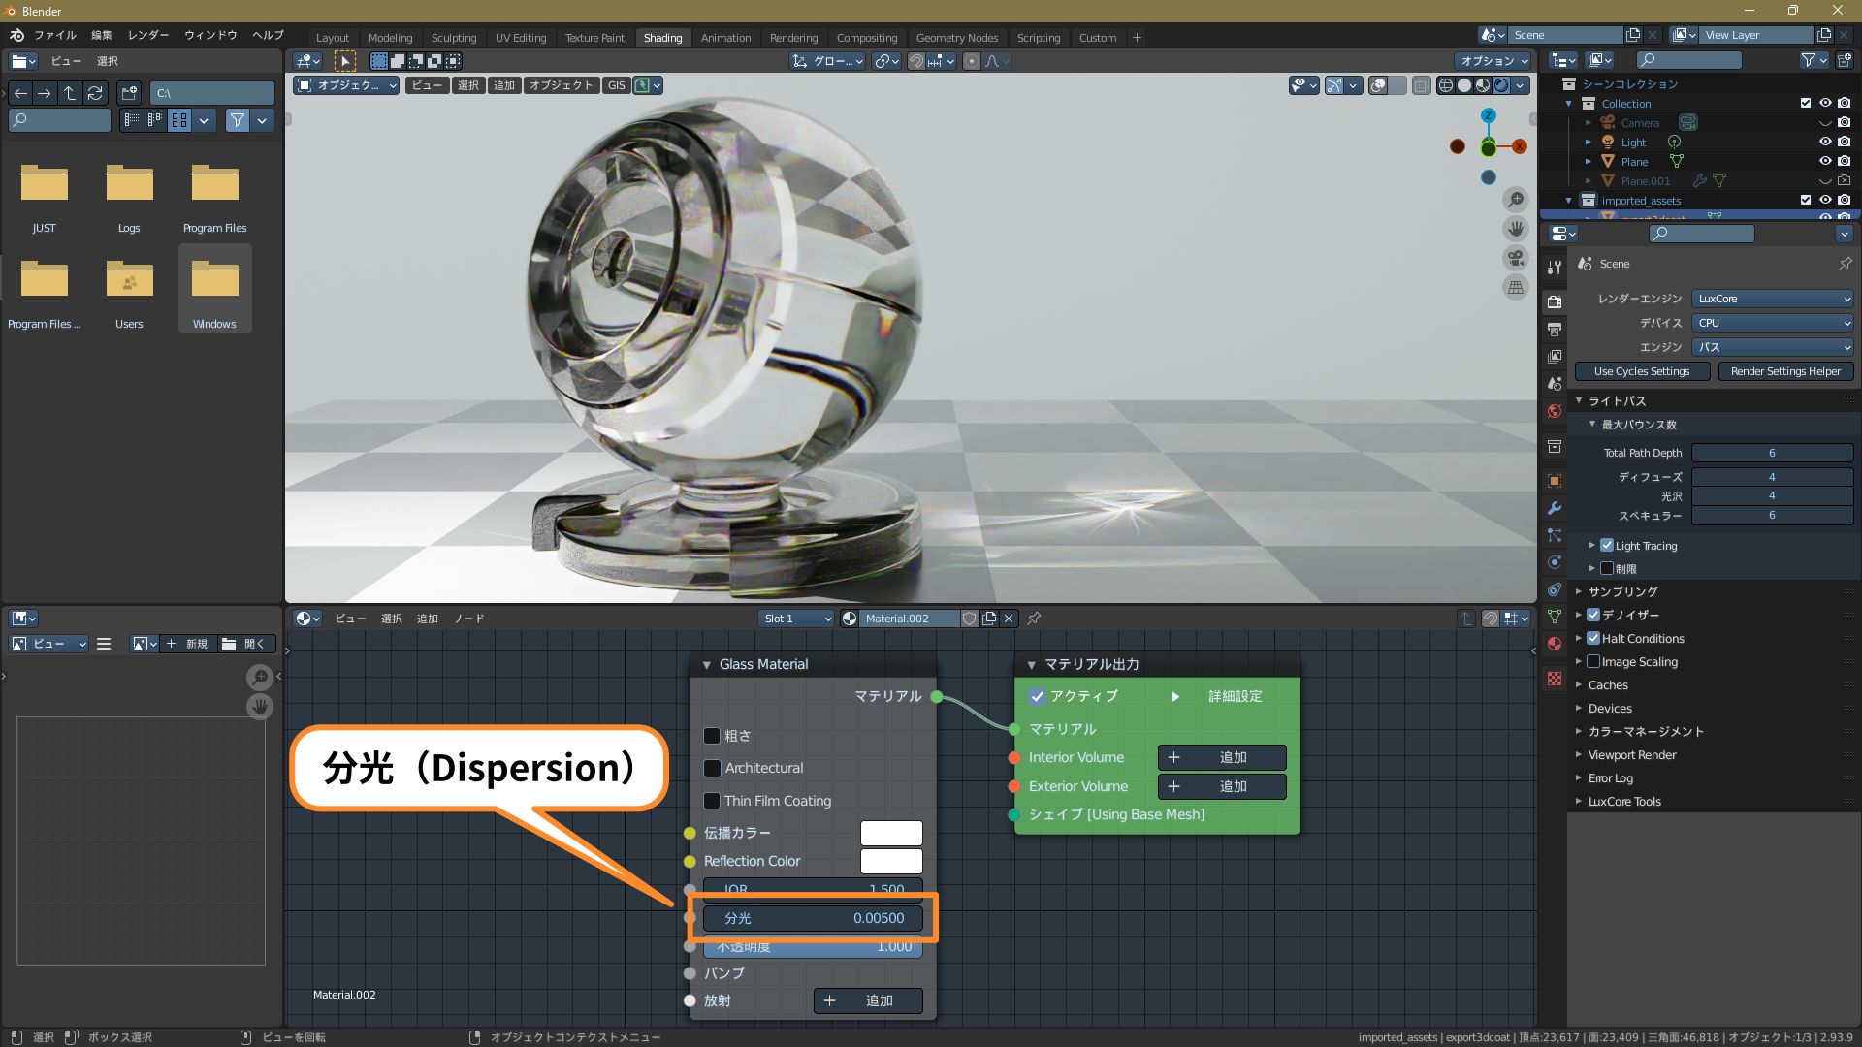This screenshot has height=1047, width=1862.
Task: Open the レンダー menu
Action: tap(148, 35)
